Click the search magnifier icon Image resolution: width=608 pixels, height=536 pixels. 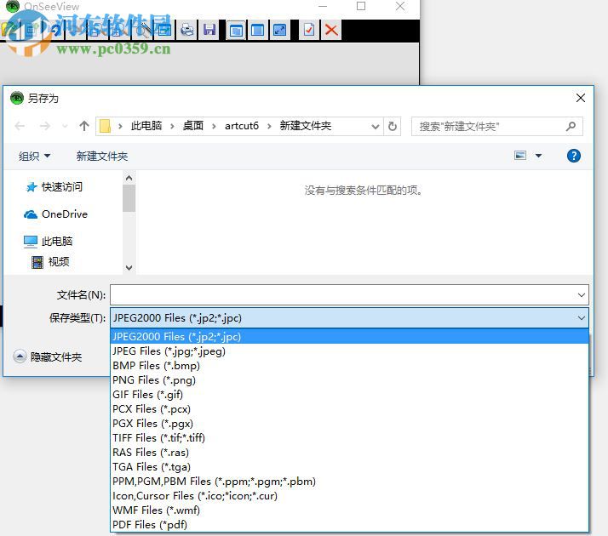[571, 126]
